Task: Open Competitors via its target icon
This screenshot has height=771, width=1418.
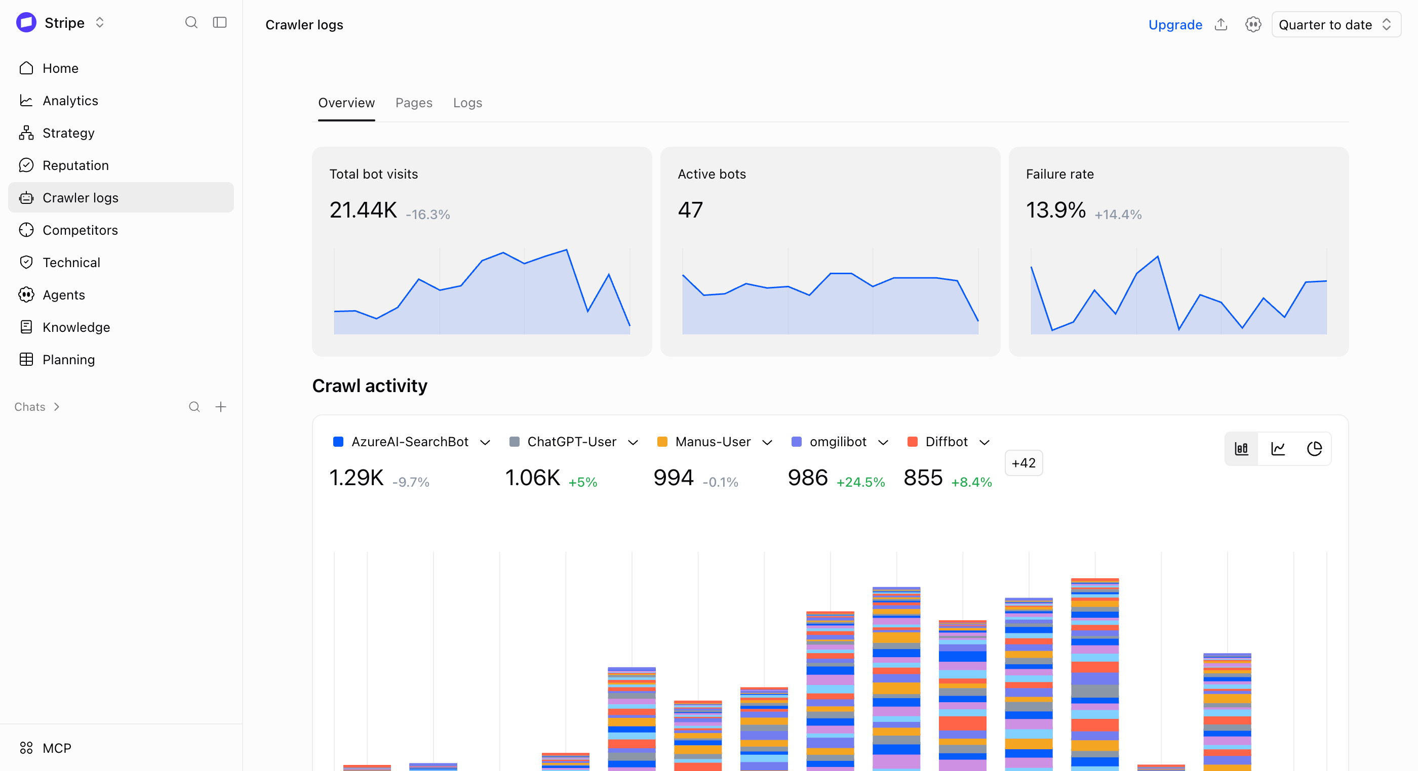Action: (26, 230)
